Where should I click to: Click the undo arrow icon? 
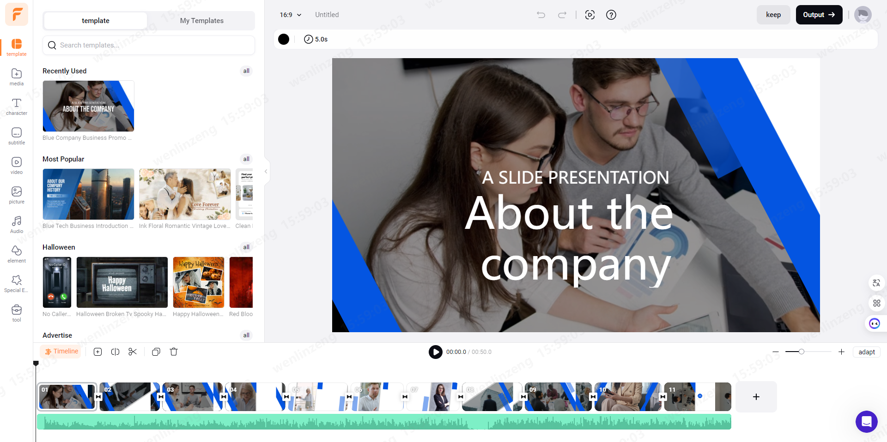[541, 15]
